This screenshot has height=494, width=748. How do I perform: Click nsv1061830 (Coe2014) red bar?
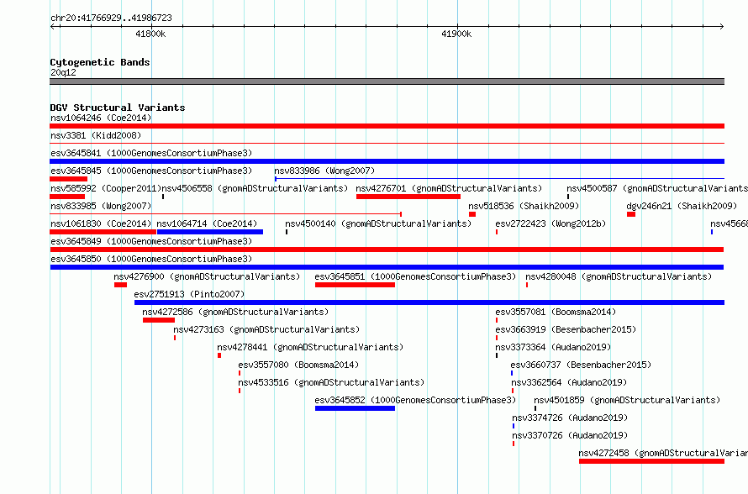pos(103,232)
